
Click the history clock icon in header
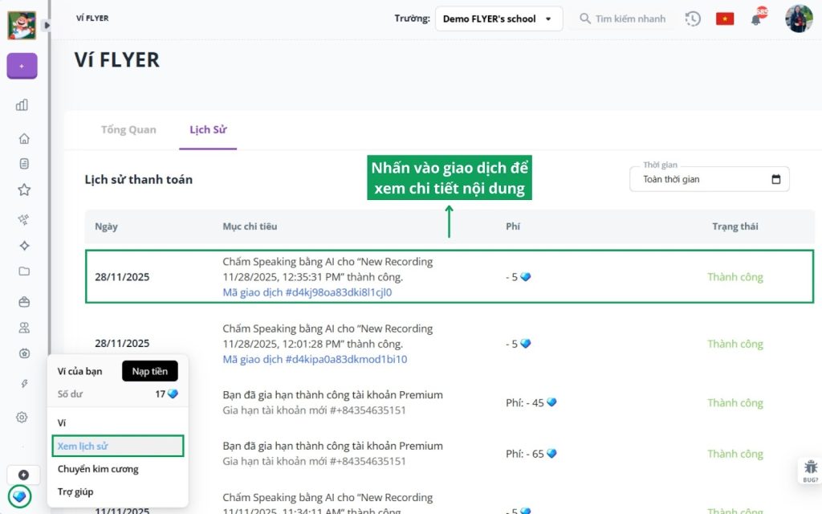click(693, 18)
